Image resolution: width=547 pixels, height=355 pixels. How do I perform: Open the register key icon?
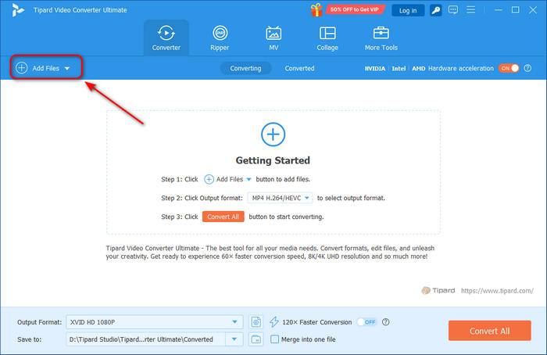coord(435,10)
